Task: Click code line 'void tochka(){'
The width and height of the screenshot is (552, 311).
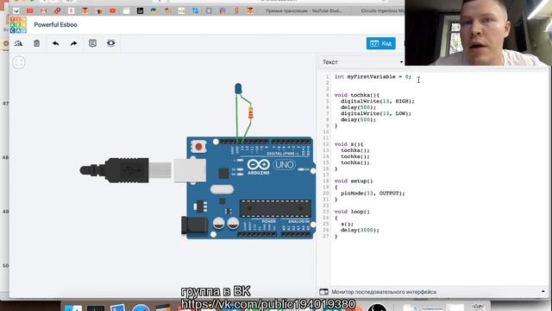Action: click(356, 95)
